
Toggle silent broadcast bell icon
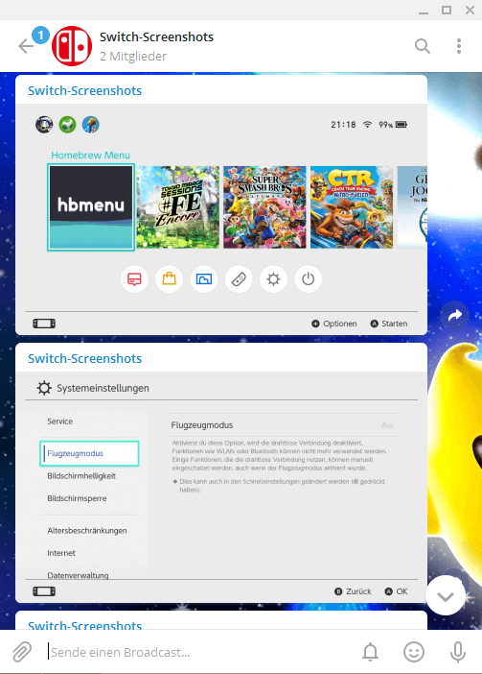370,652
